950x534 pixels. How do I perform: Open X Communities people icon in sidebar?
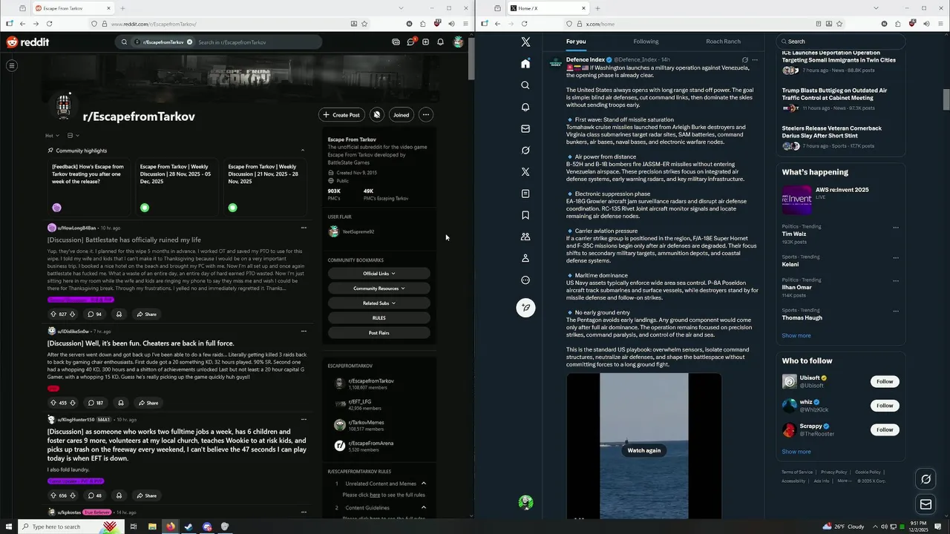tap(525, 237)
